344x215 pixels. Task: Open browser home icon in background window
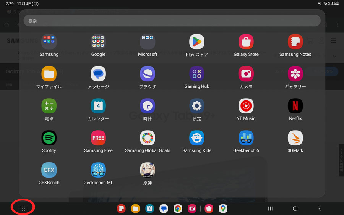tap(6, 25)
